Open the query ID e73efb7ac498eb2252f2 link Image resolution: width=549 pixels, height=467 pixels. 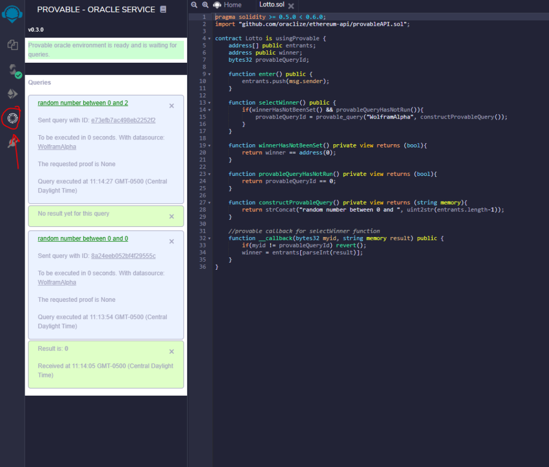coord(123,120)
